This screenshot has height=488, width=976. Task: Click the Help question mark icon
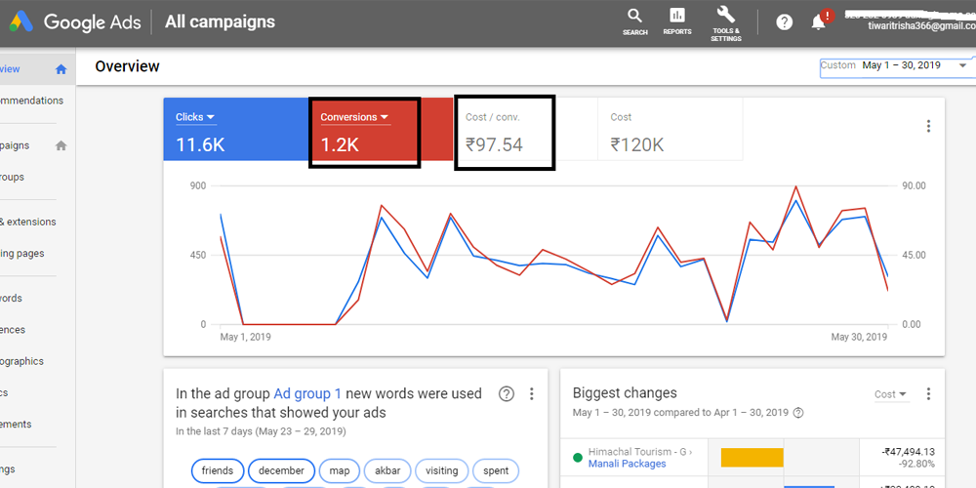point(785,22)
